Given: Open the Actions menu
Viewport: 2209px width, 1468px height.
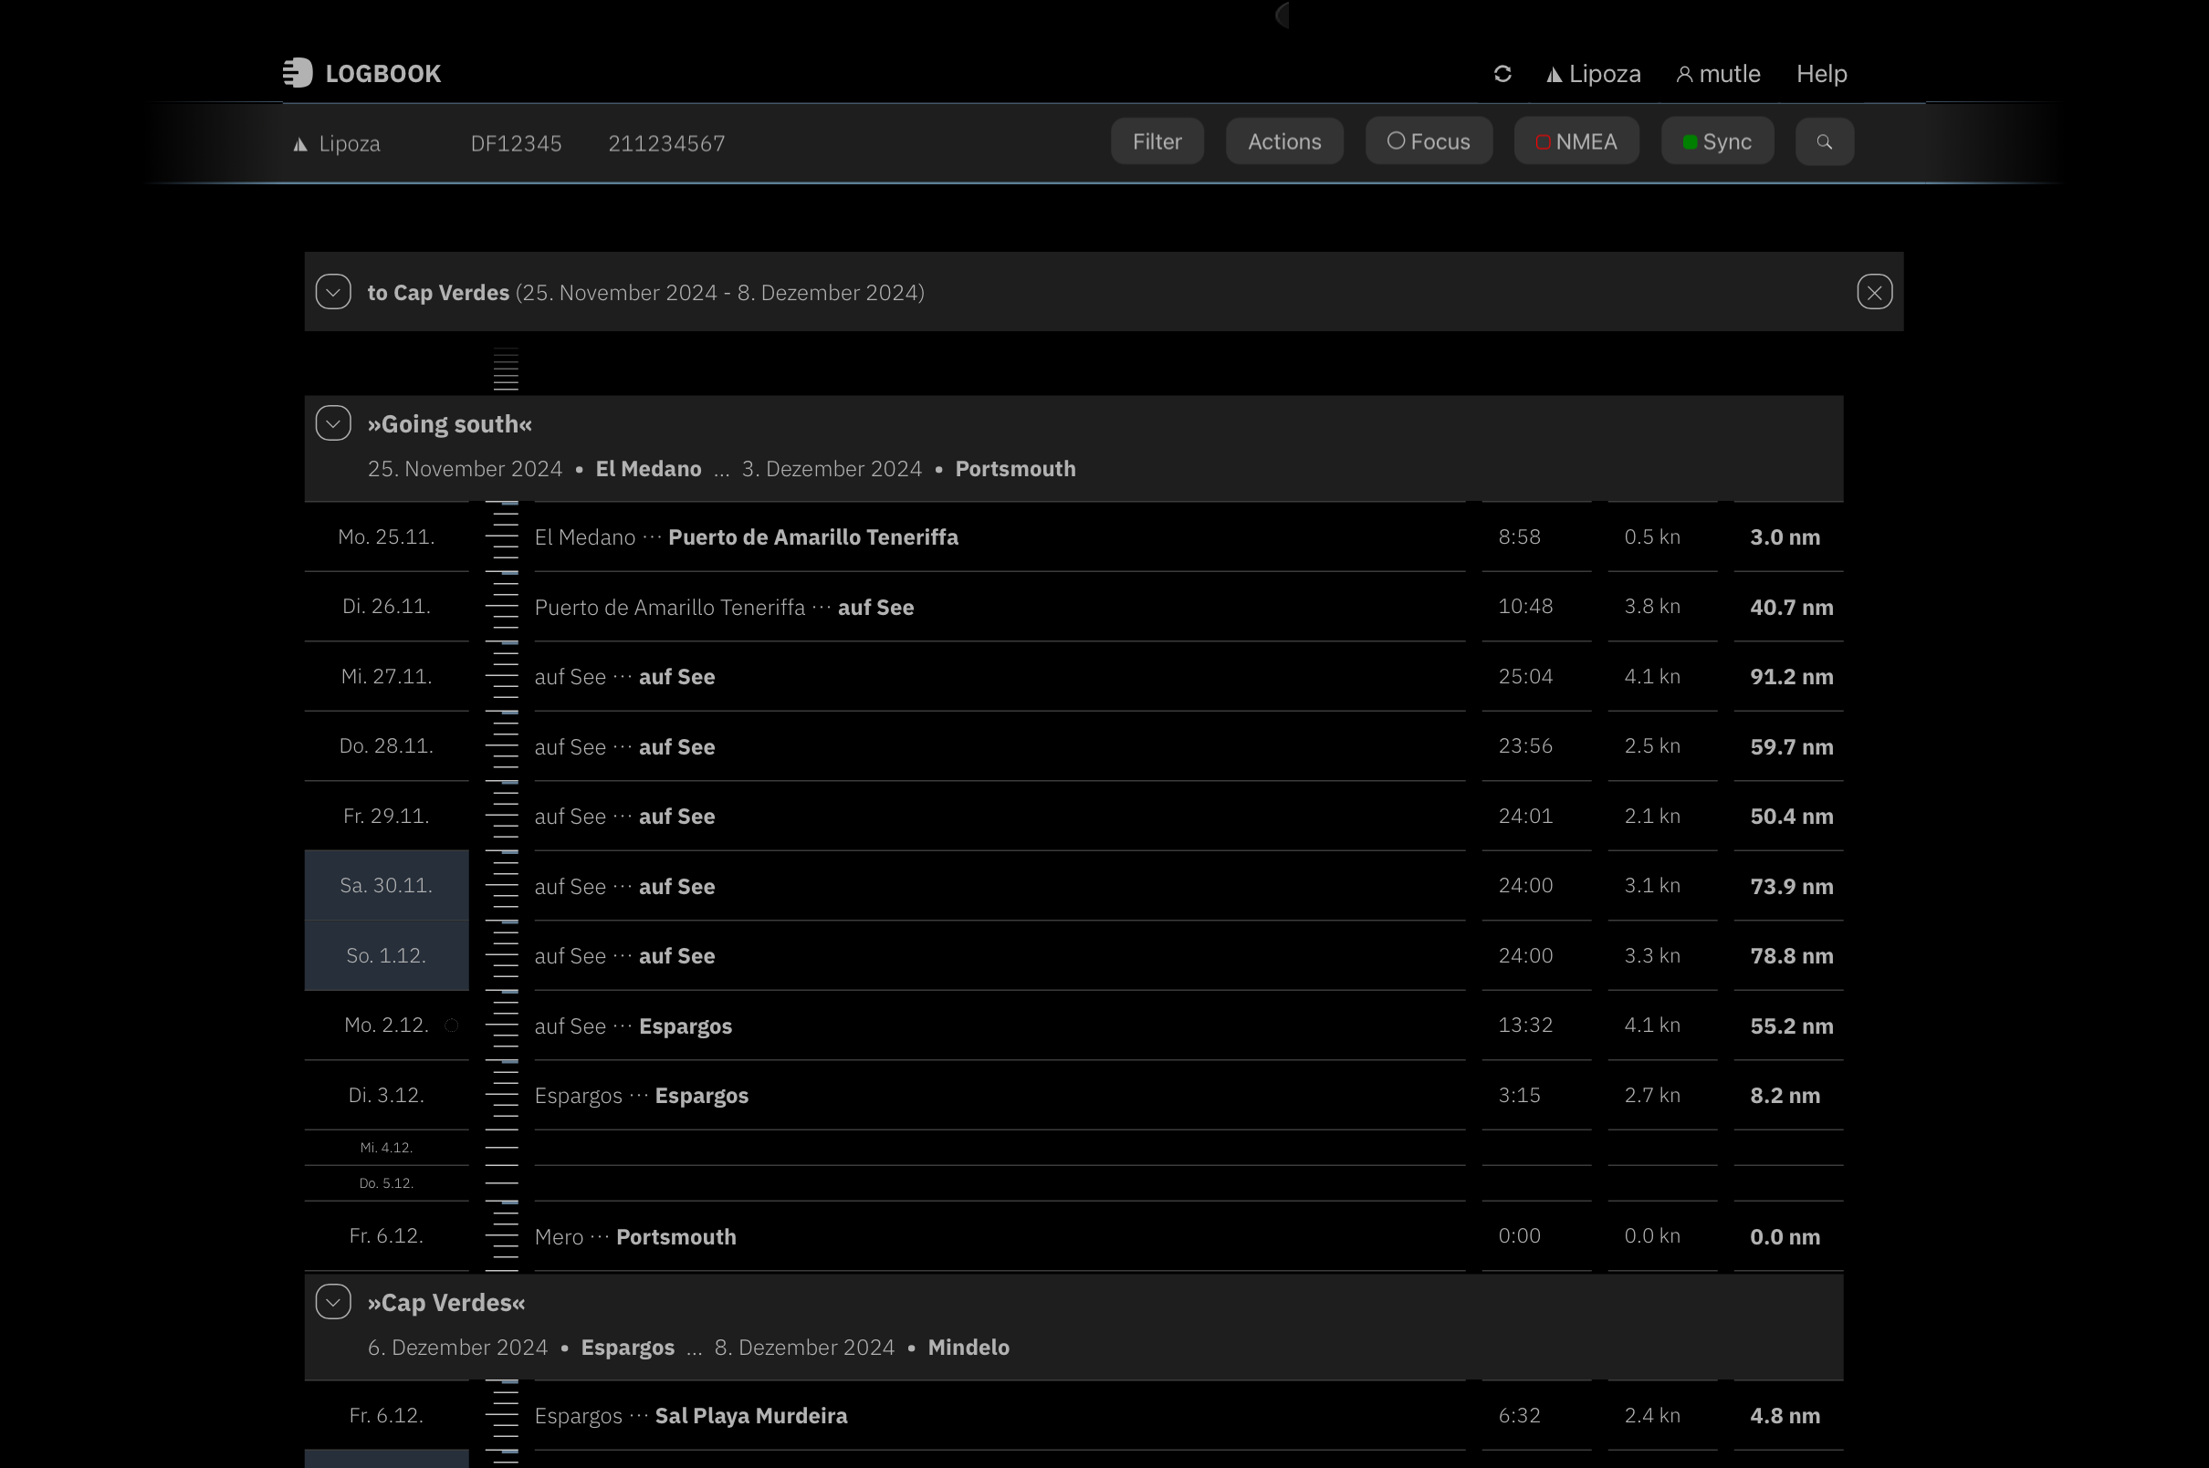Looking at the screenshot, I should [1283, 142].
